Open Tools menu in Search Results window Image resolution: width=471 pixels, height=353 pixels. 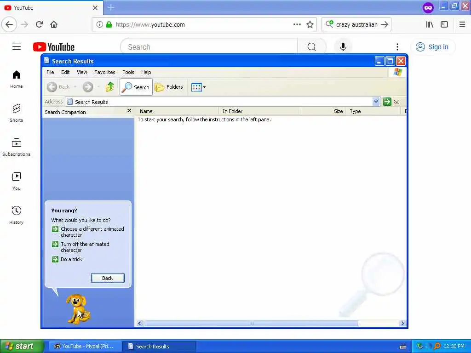[128, 72]
